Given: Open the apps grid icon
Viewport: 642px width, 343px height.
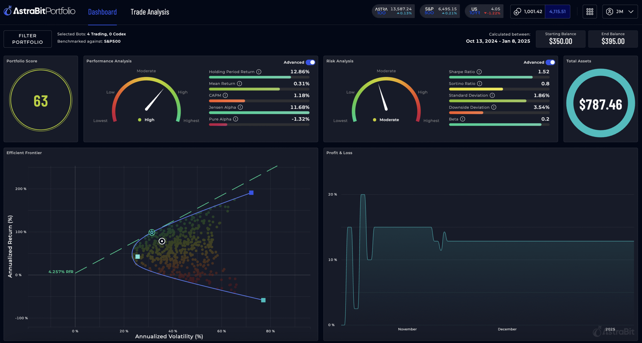Looking at the screenshot, I should click(x=590, y=12).
